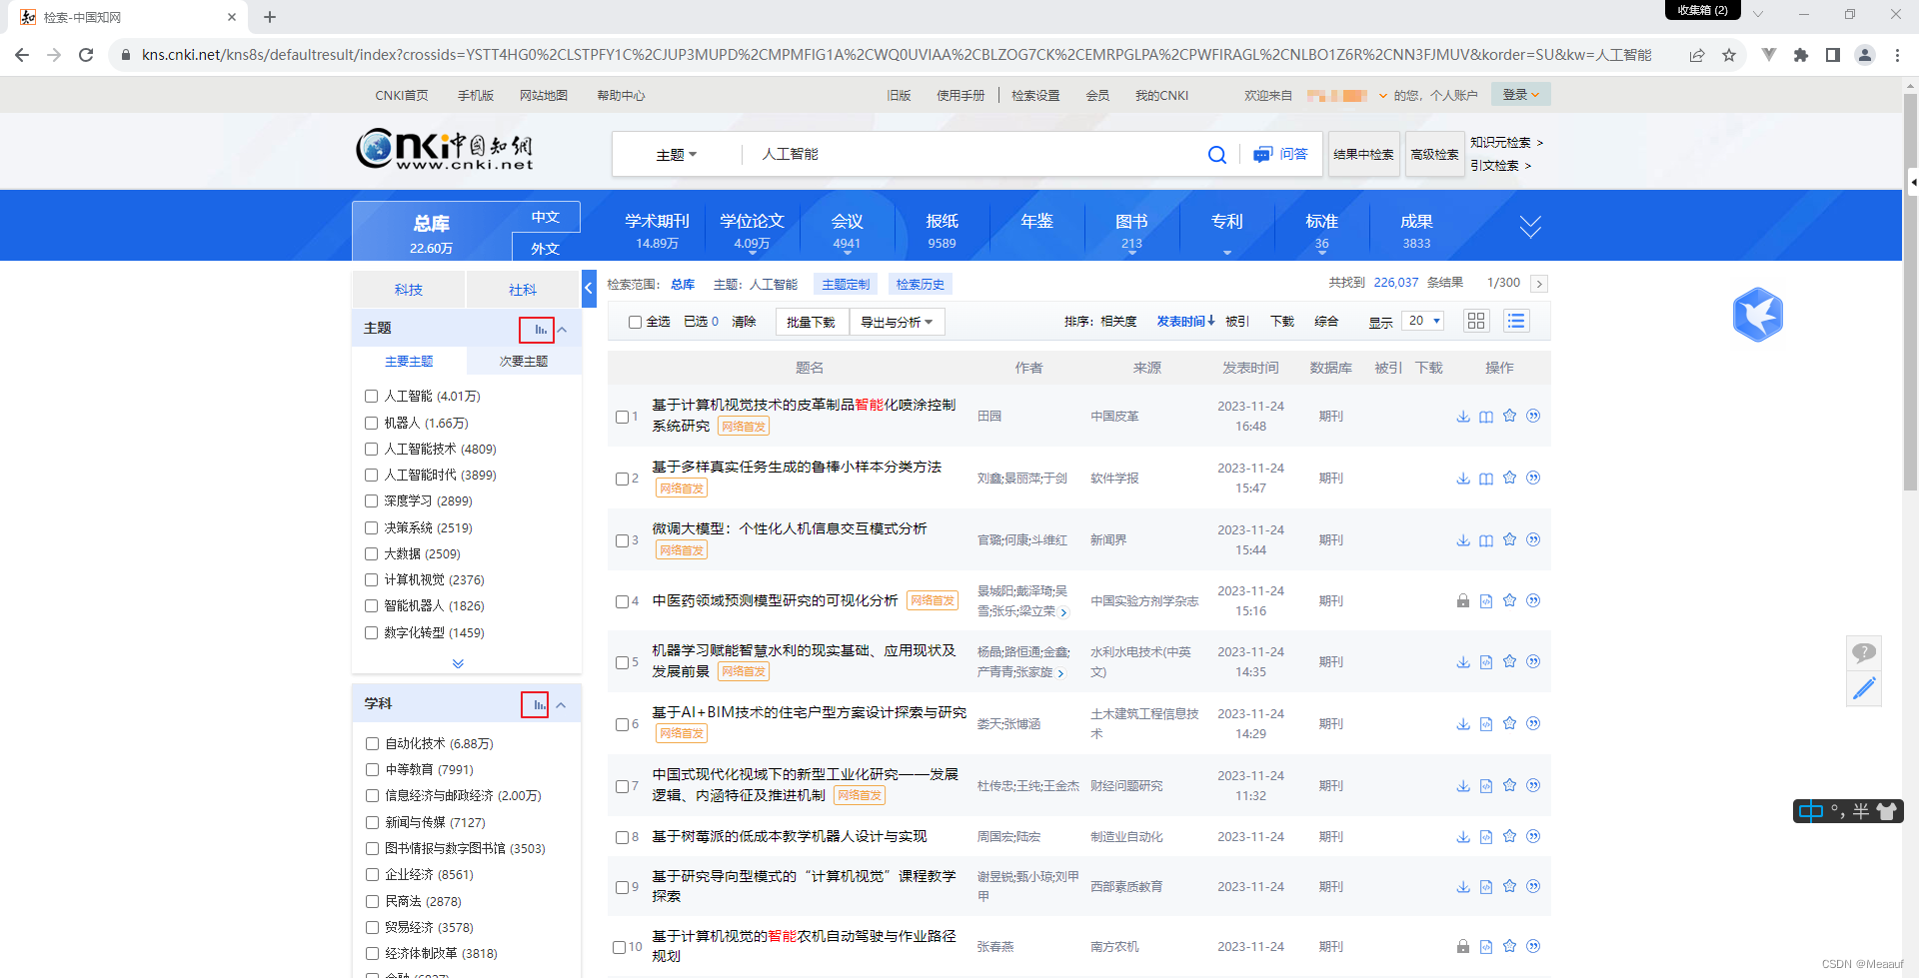The image size is (1919, 978).
Task: Sort results by 被引 count
Action: click(x=1237, y=322)
